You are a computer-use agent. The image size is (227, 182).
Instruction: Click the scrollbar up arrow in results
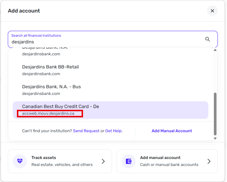click(x=215, y=50)
